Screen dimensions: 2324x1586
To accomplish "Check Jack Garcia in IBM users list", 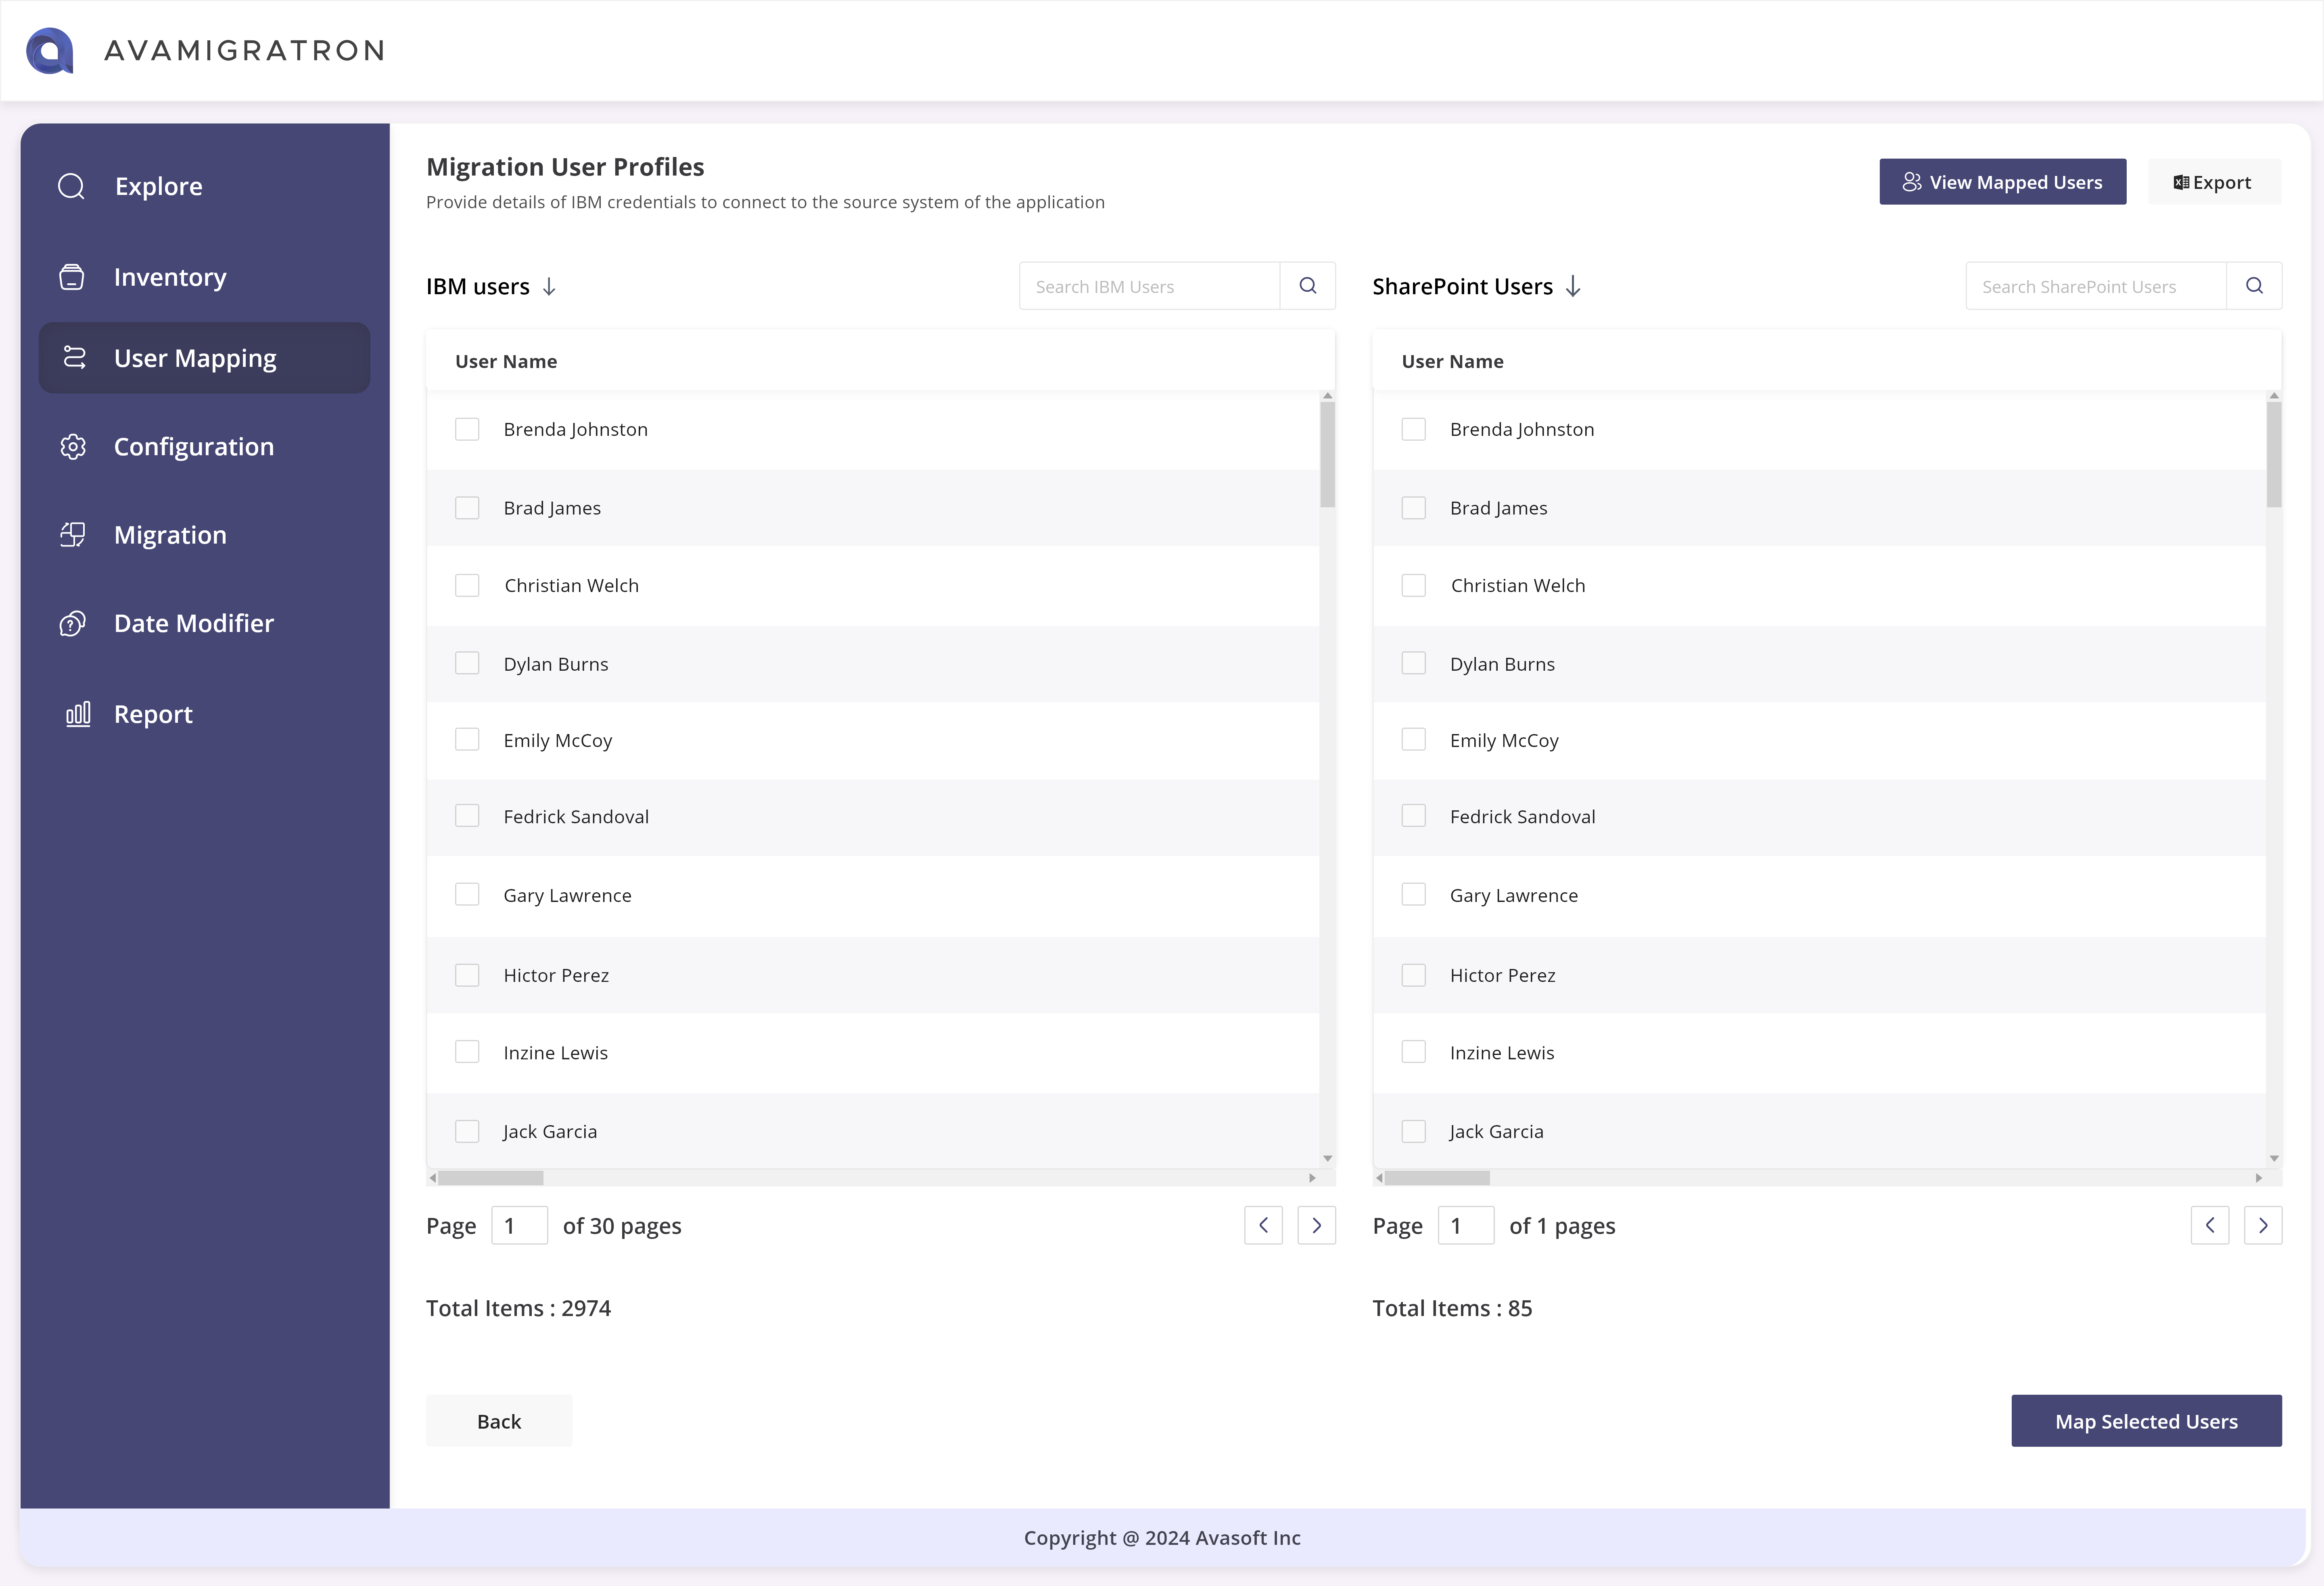I will pyautogui.click(x=467, y=1131).
